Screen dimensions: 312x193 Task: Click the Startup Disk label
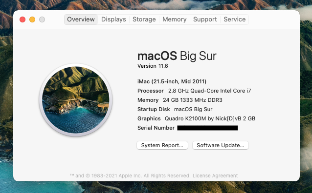point(154,109)
